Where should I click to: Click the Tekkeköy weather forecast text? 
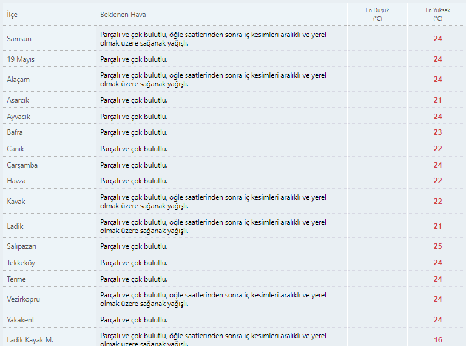click(133, 263)
